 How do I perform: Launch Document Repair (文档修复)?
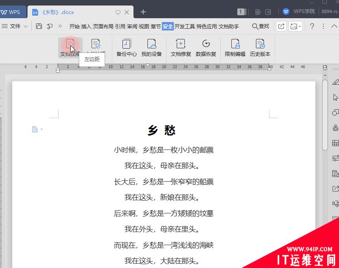click(x=181, y=48)
